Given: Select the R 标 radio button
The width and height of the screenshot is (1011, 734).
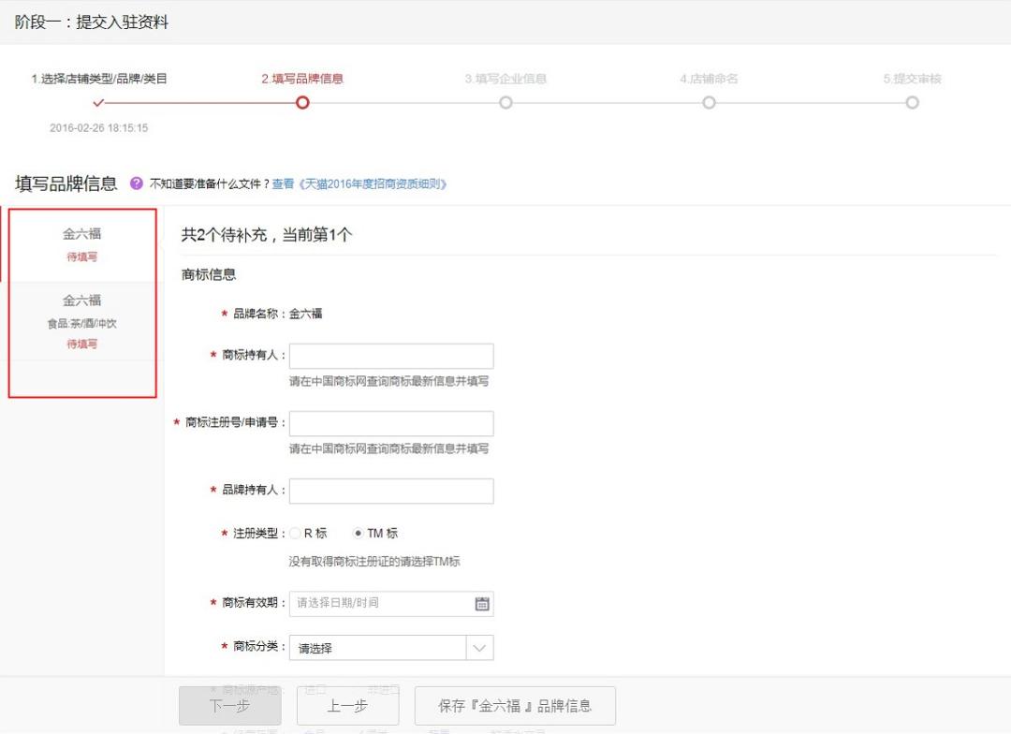Looking at the screenshot, I should 294,533.
